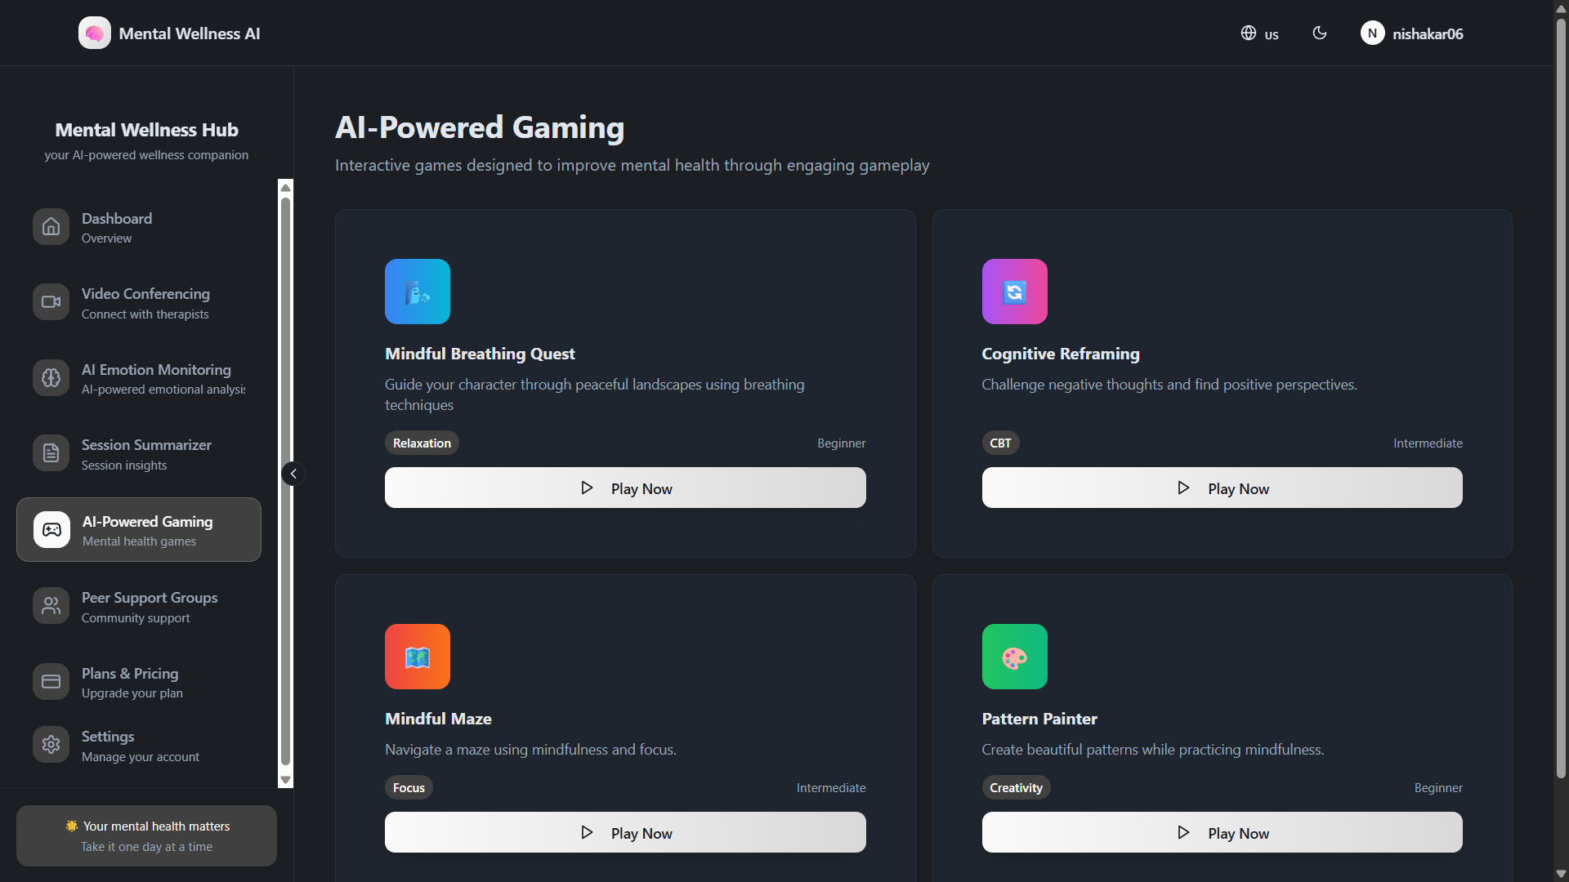The width and height of the screenshot is (1569, 882).
Task: Start the Mindful Maze game
Action: pyautogui.click(x=625, y=833)
